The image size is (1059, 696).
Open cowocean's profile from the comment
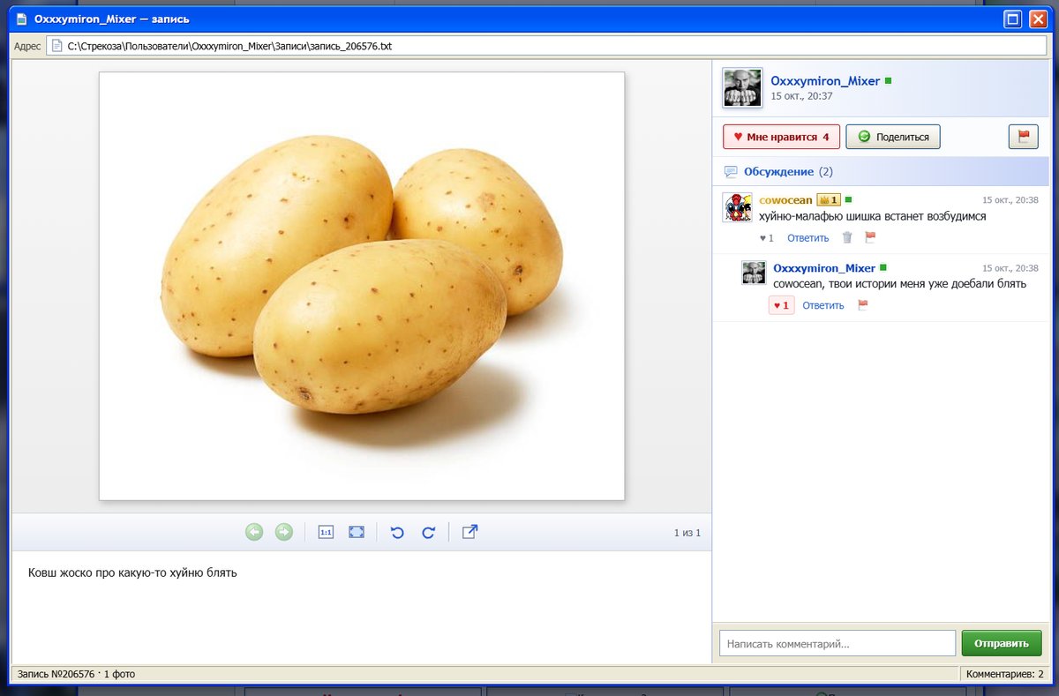point(785,200)
